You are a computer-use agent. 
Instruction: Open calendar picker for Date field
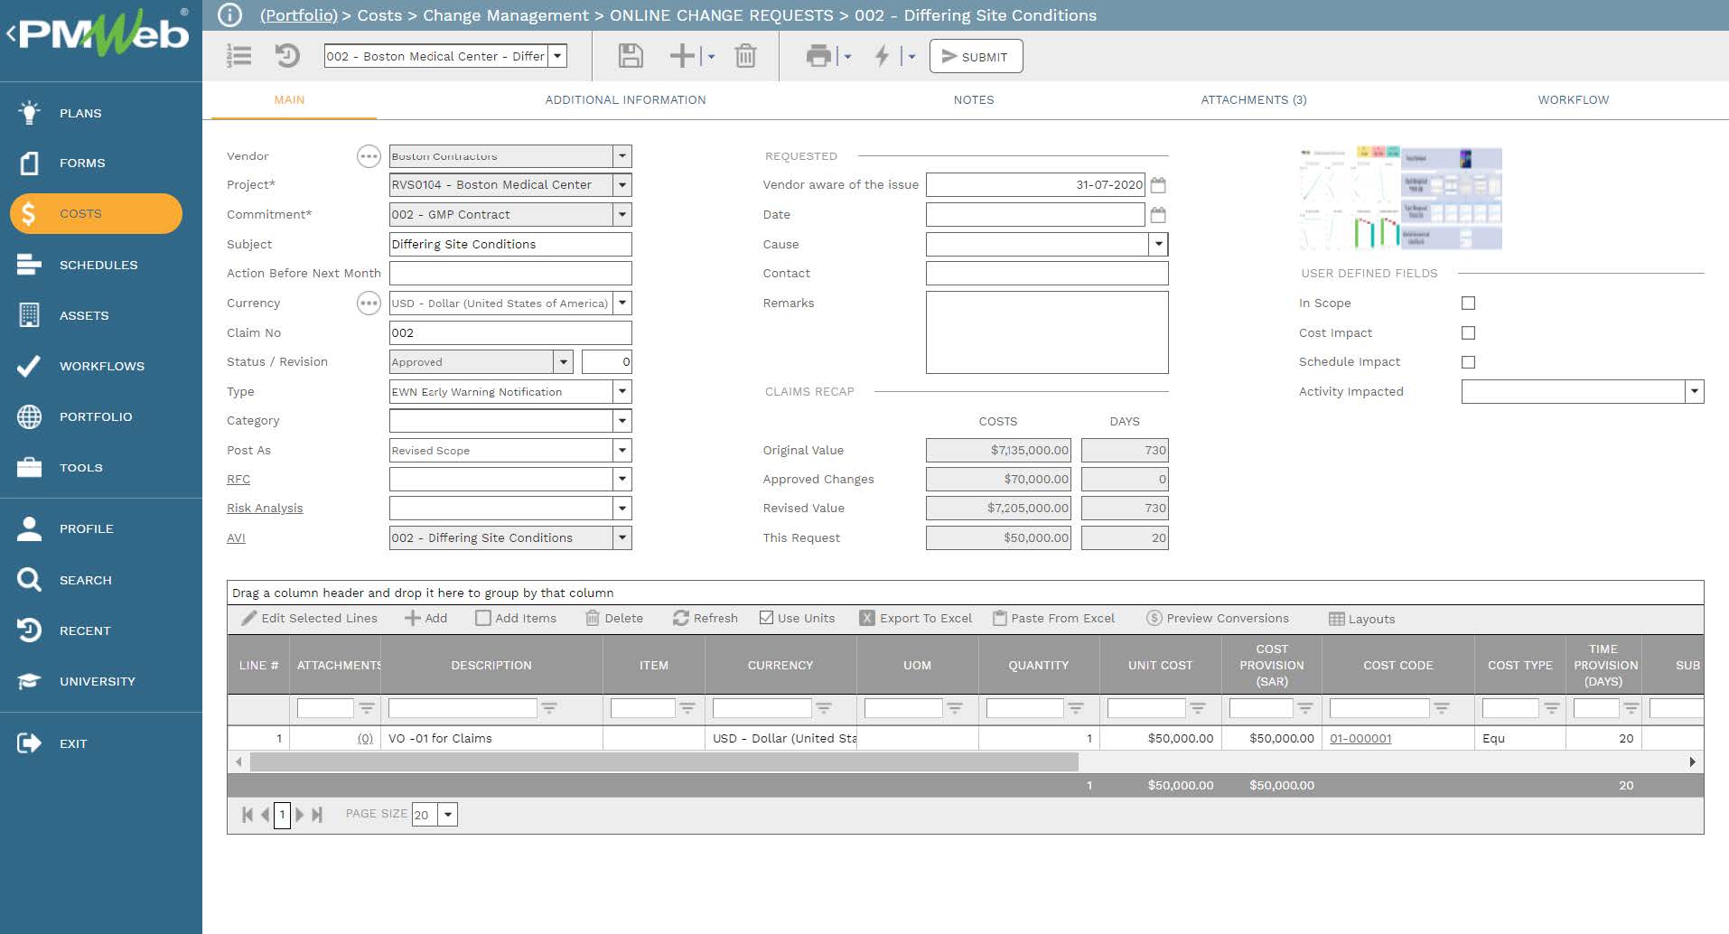[1158, 215]
